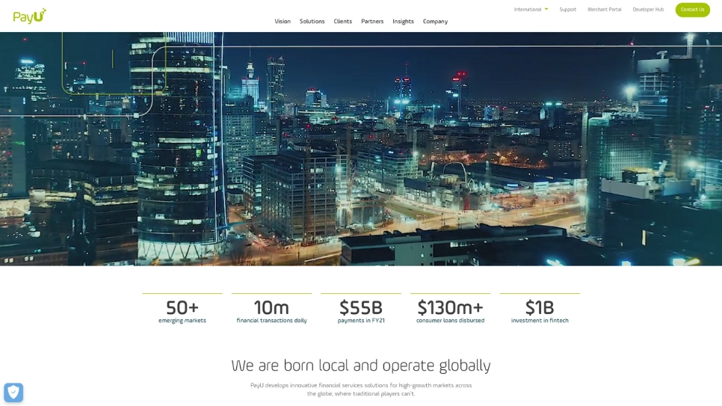722x406 pixels.
Task: Select the $1B investment in fintech stat
Action: pos(540,310)
